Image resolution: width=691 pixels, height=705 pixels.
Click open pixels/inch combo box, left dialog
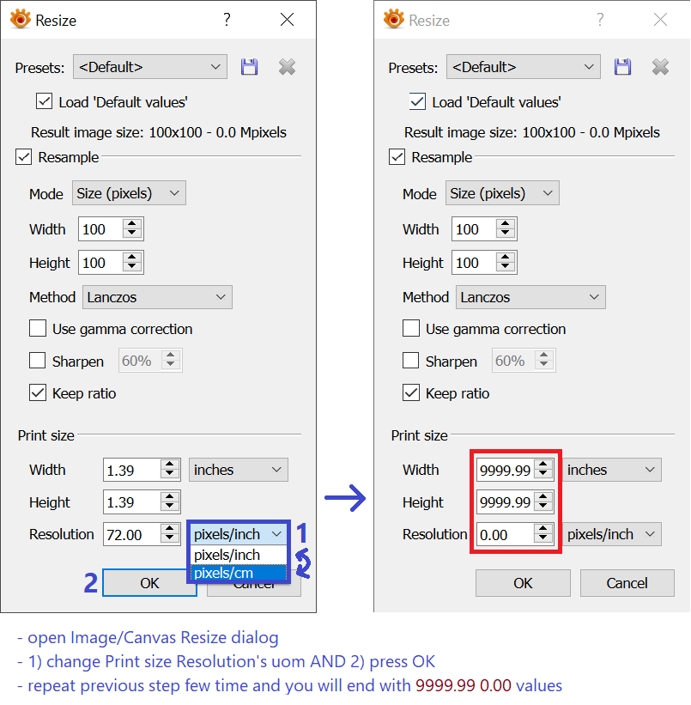pos(239,534)
